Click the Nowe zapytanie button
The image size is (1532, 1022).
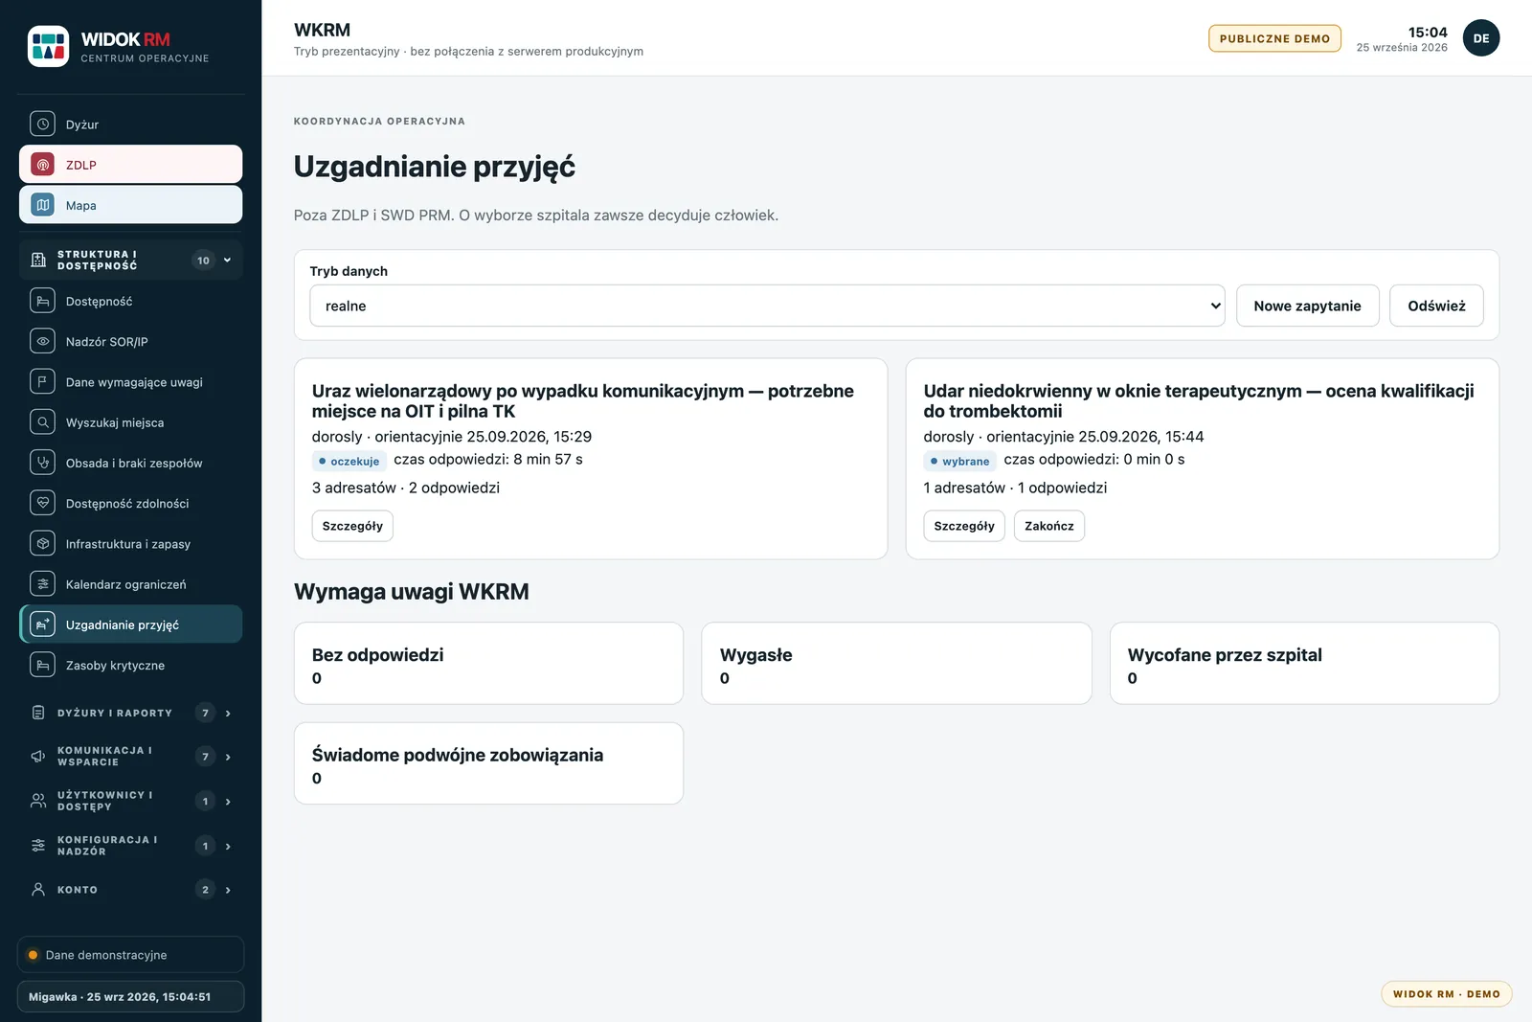1307,306
